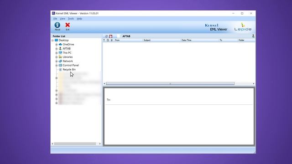
Task: Click the Recycle Bin icon
Action: [x=60, y=70]
